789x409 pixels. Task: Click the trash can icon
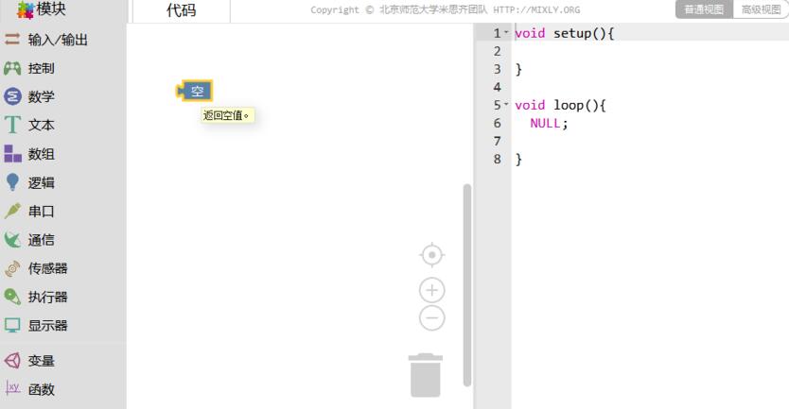(x=426, y=375)
